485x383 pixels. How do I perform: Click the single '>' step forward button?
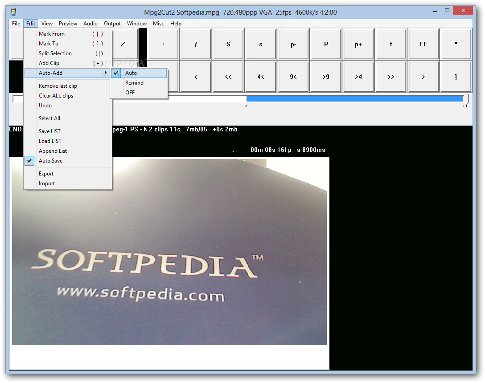(423, 77)
